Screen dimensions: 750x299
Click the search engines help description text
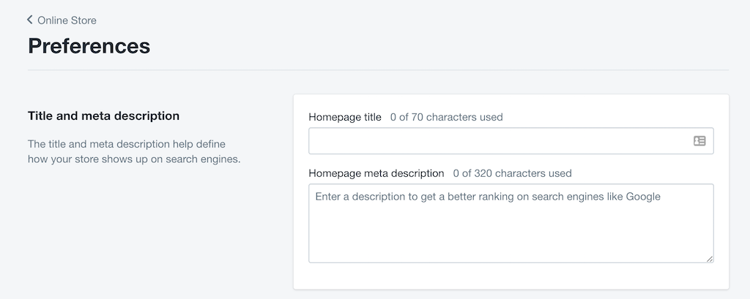(x=134, y=151)
